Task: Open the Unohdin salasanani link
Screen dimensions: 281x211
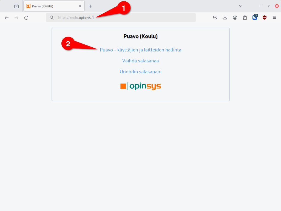Action: (x=140, y=72)
